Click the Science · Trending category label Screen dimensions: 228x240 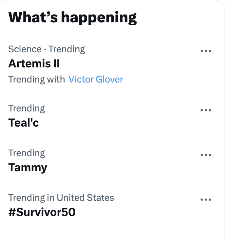pos(47,49)
